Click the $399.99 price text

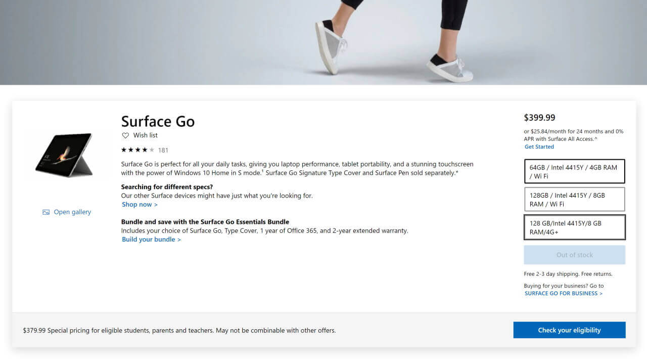tap(539, 117)
